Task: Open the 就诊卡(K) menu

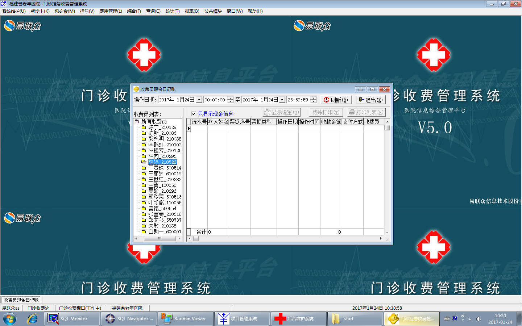Action: tap(40, 11)
